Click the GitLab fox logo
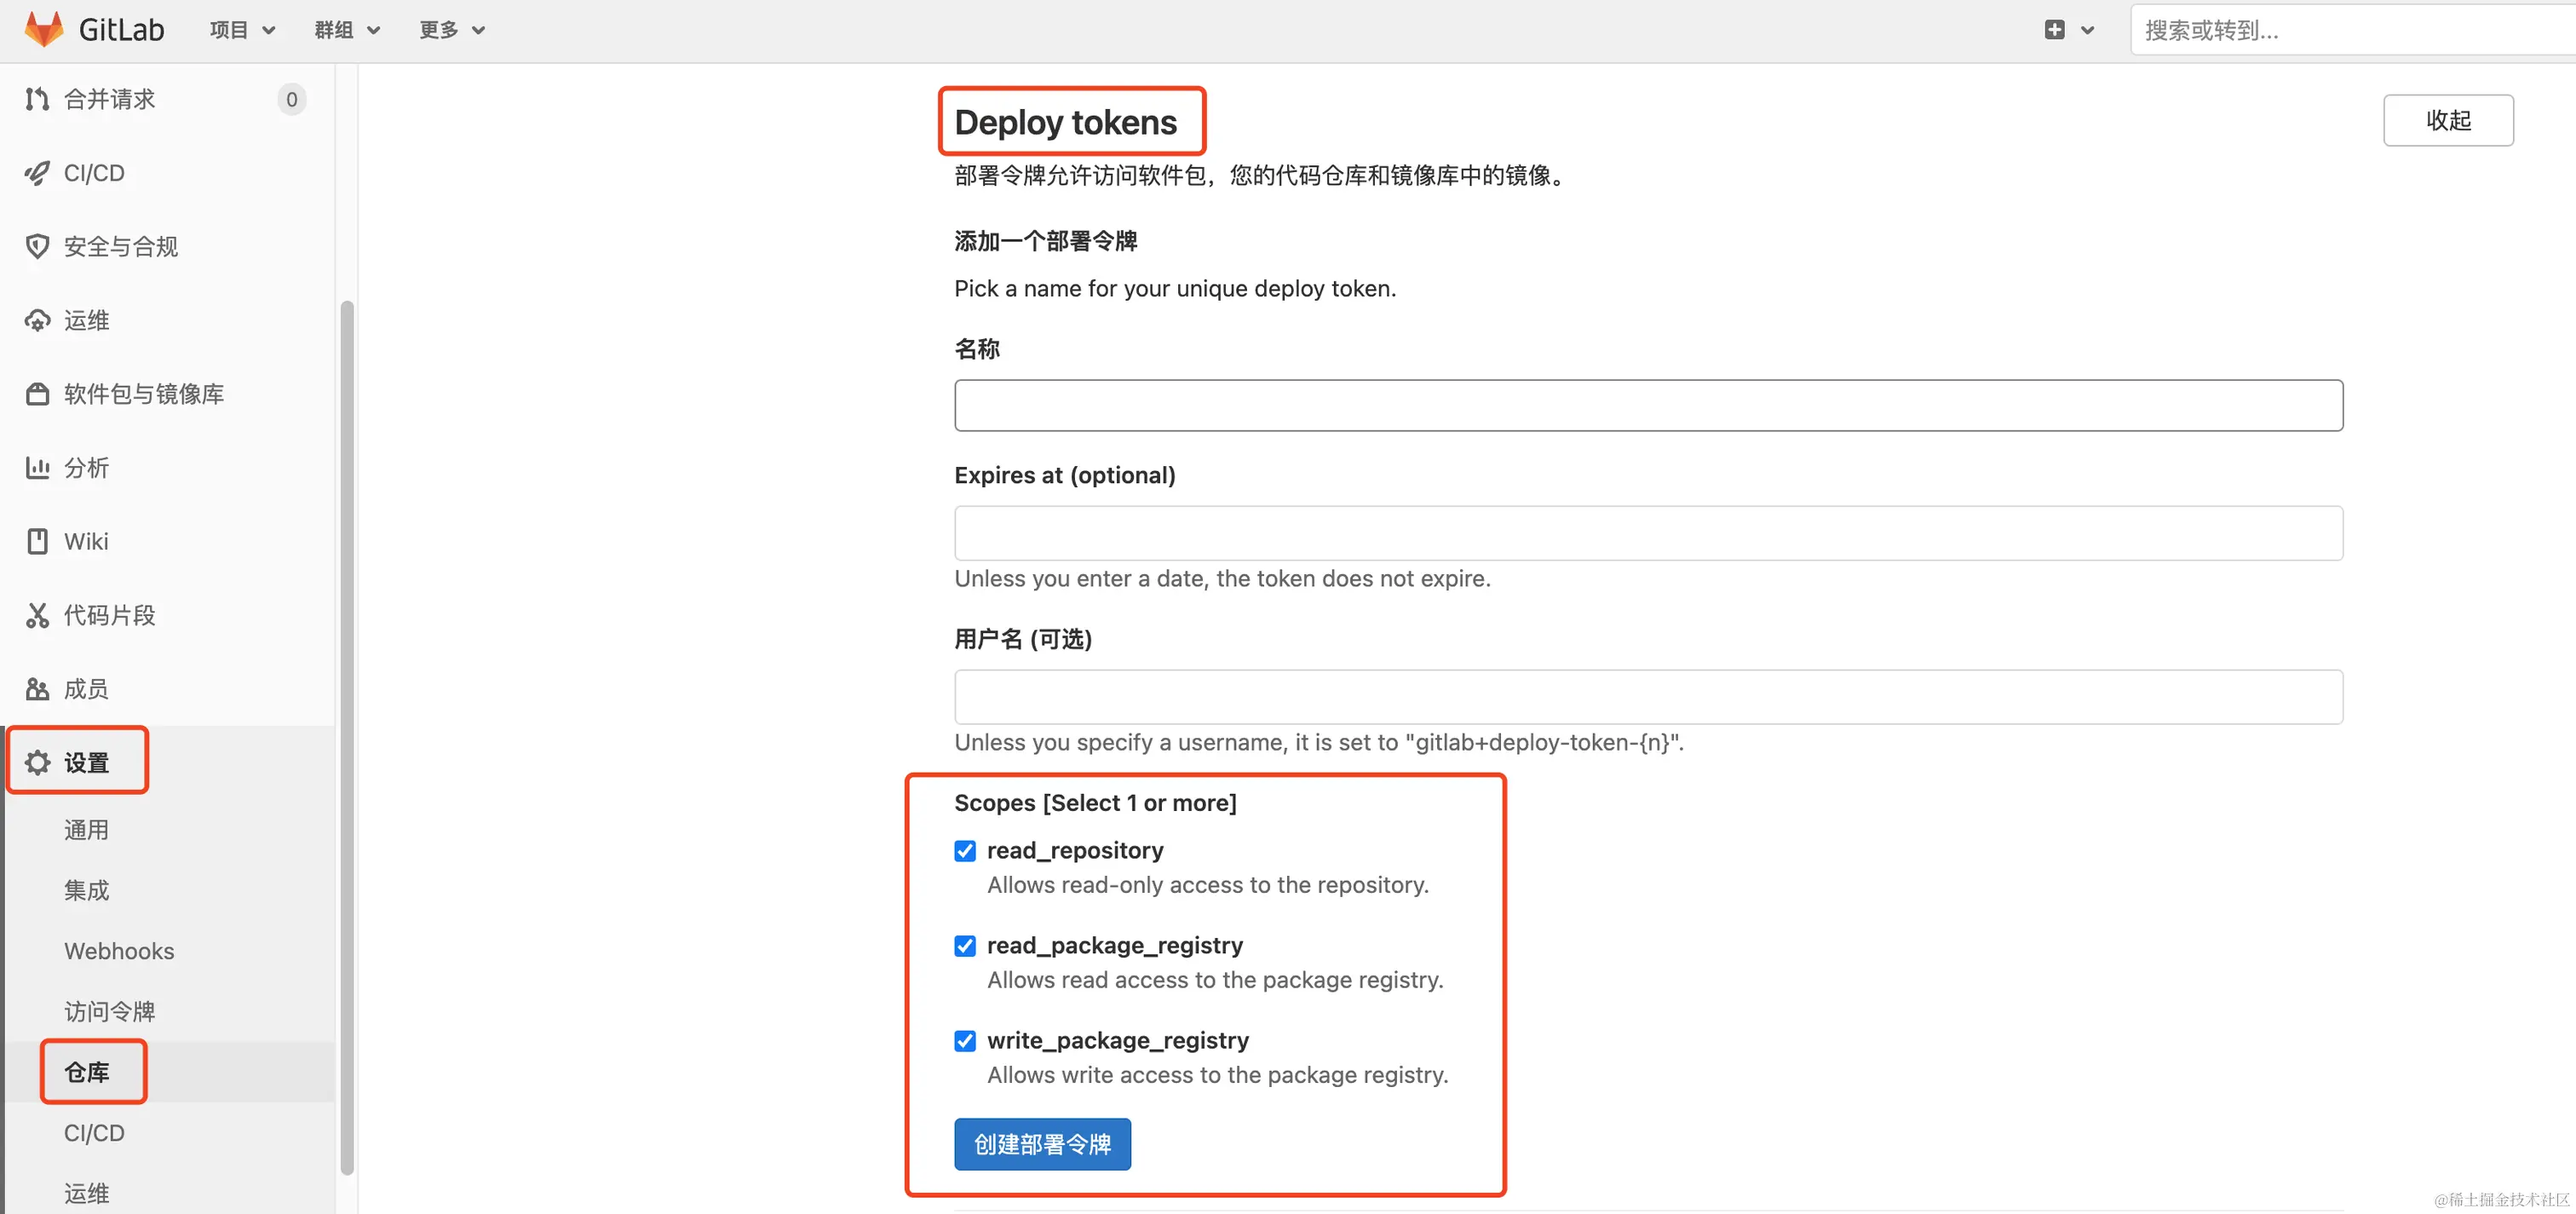The height and width of the screenshot is (1214, 2576). 43,30
